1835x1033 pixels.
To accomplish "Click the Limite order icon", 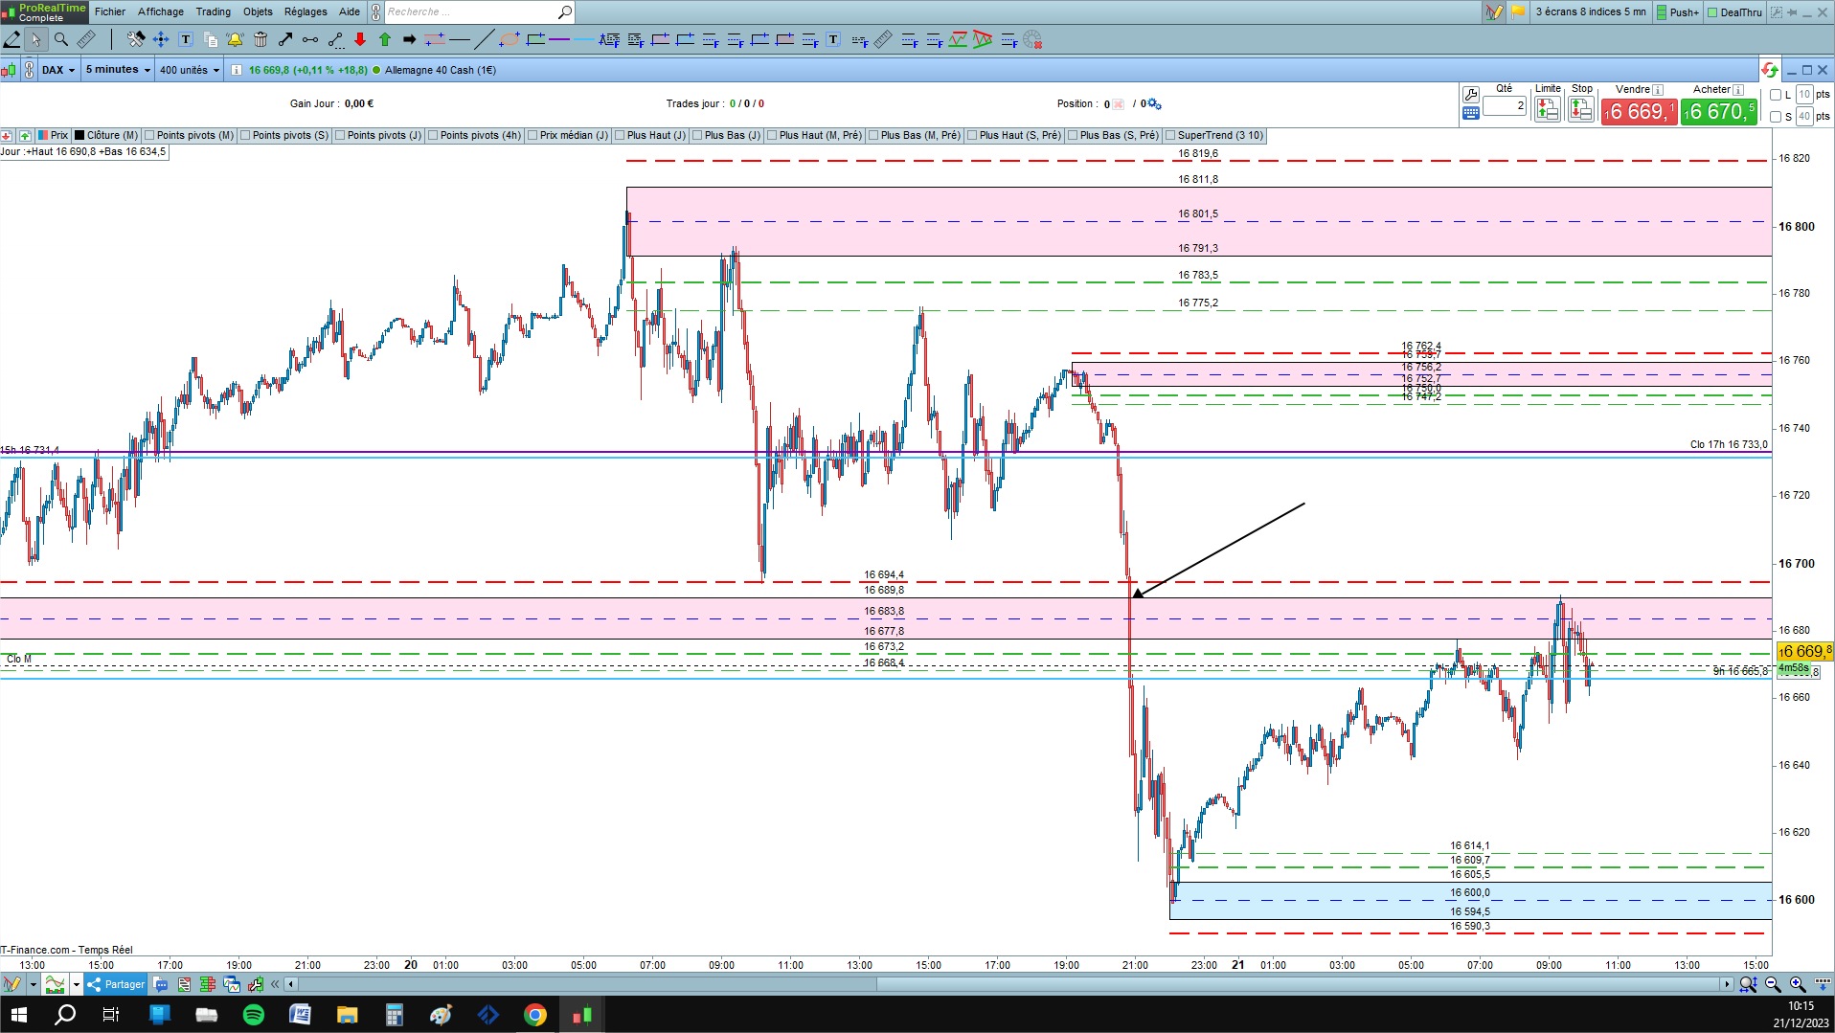I will coord(1548,110).
